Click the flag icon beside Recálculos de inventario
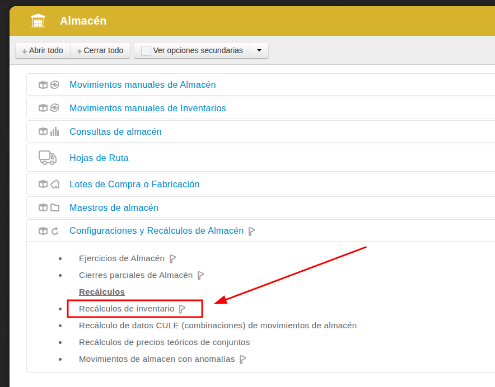The width and height of the screenshot is (495, 387). [181, 308]
